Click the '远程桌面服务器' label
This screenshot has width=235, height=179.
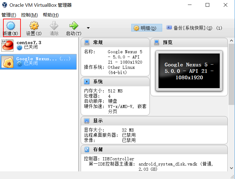point(101,135)
